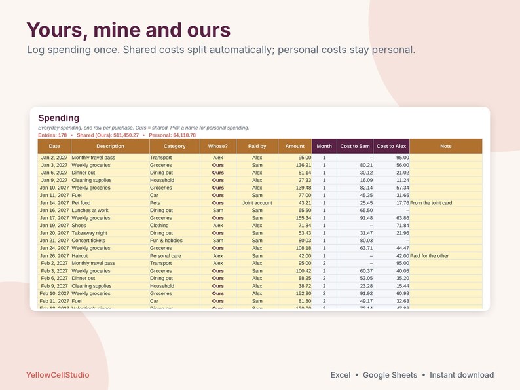Select the 'Personal care' category cell
520x390 pixels.
(x=174, y=256)
